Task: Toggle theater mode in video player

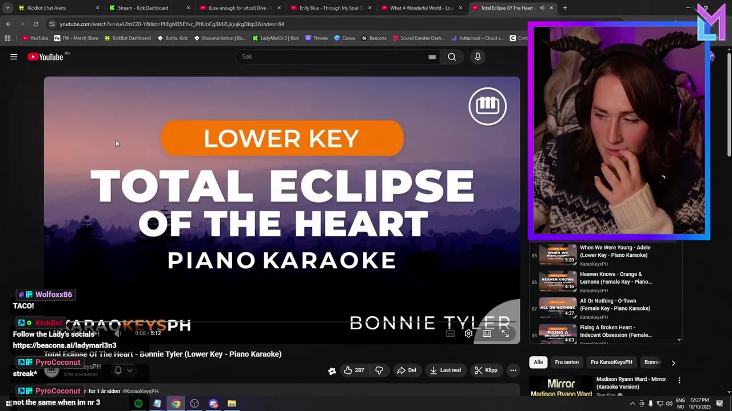Action: (x=487, y=333)
